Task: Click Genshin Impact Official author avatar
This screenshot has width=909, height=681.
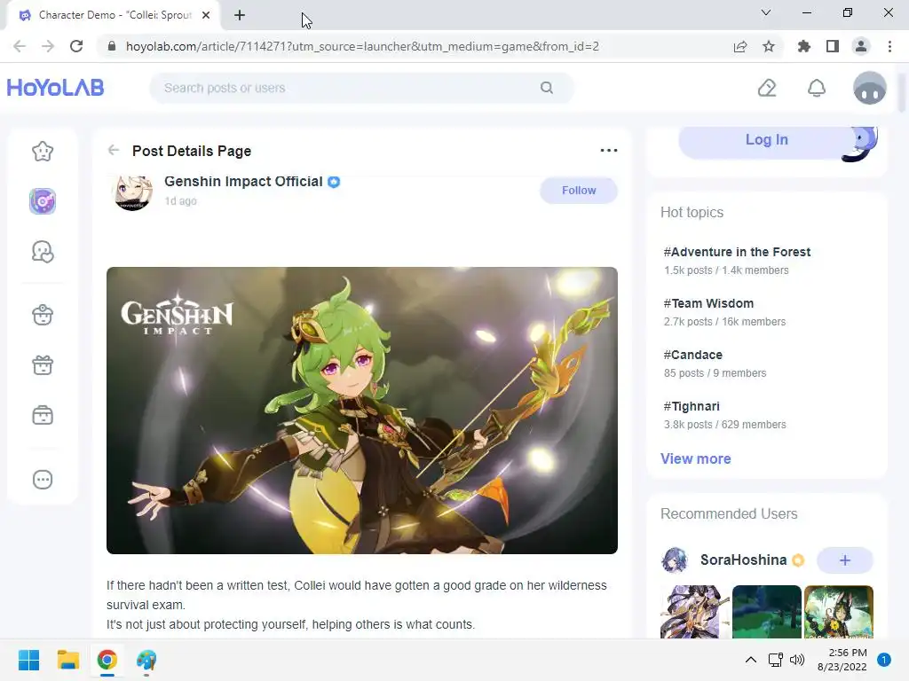Action: [x=132, y=192]
